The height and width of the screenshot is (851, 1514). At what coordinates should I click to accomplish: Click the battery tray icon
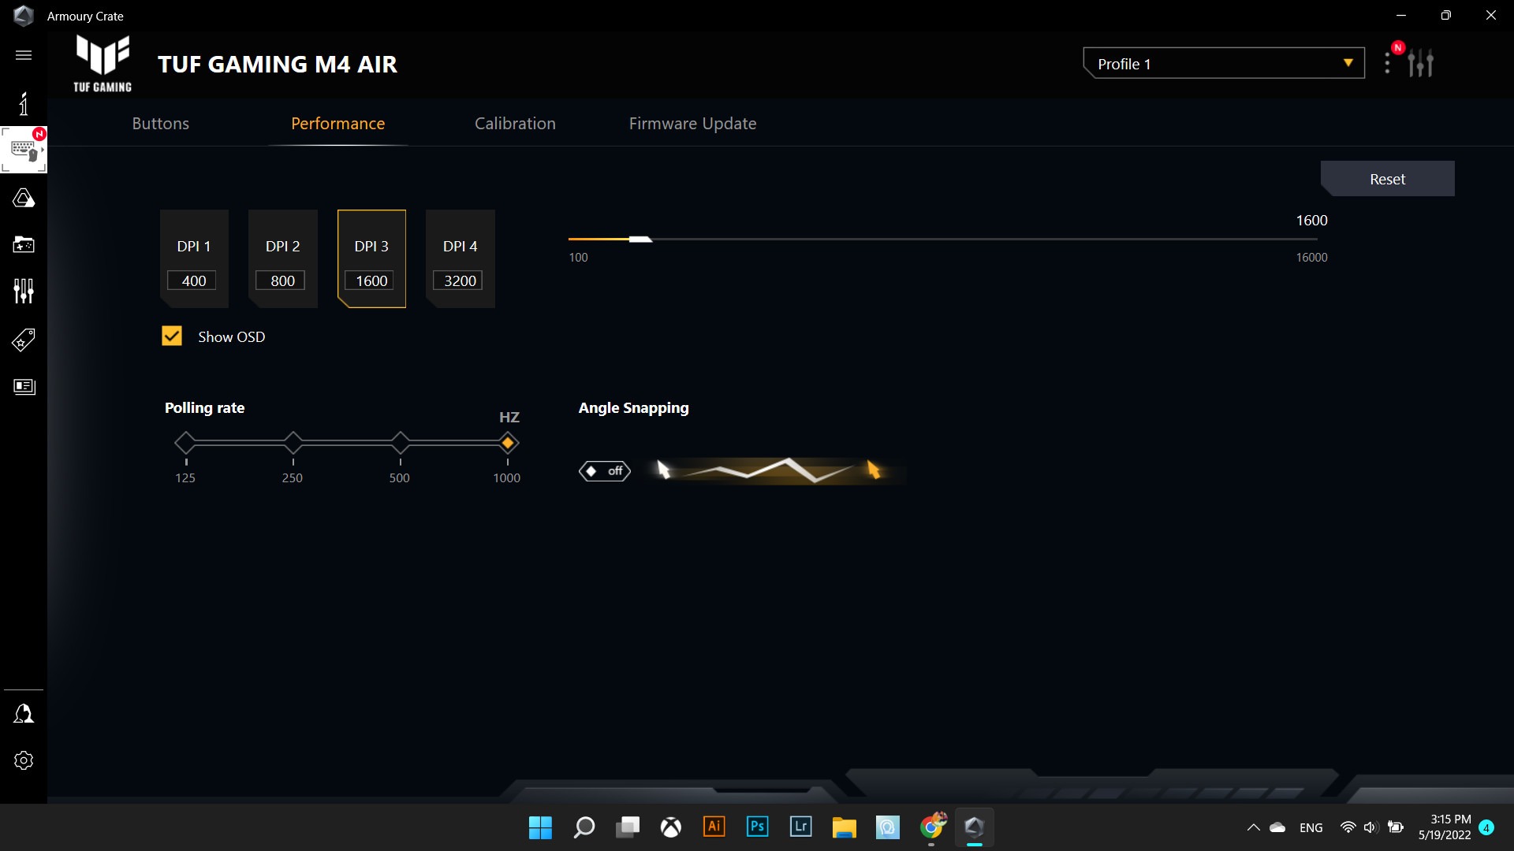click(x=1396, y=827)
